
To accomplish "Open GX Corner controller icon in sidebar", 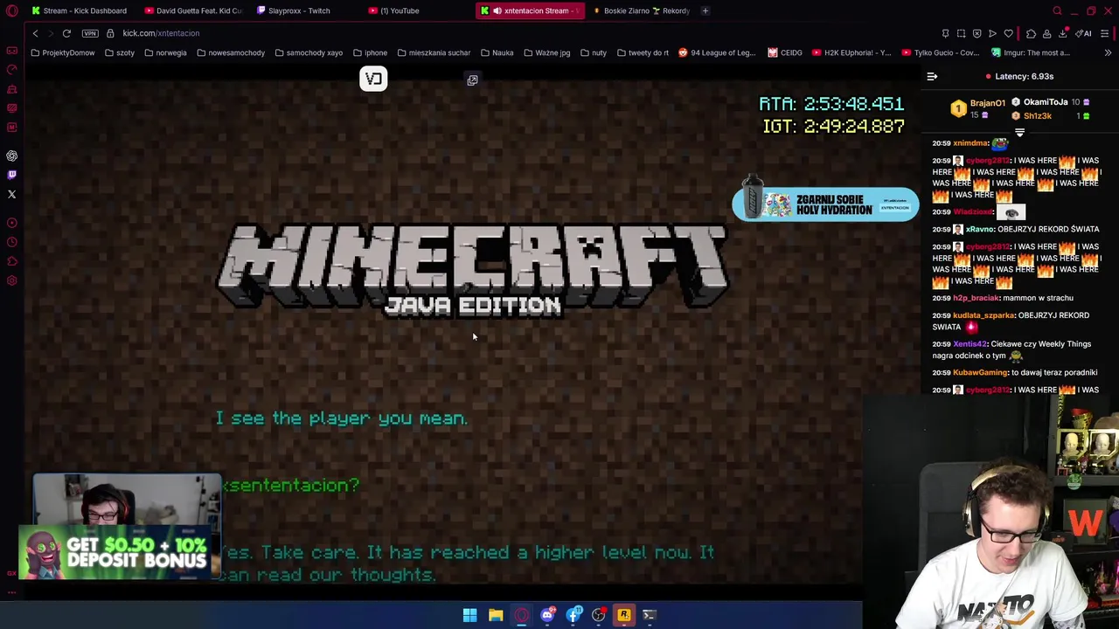I will click(x=11, y=51).
